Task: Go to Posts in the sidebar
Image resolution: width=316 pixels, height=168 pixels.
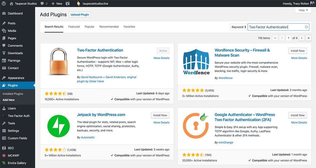Action: click(x=18, y=23)
